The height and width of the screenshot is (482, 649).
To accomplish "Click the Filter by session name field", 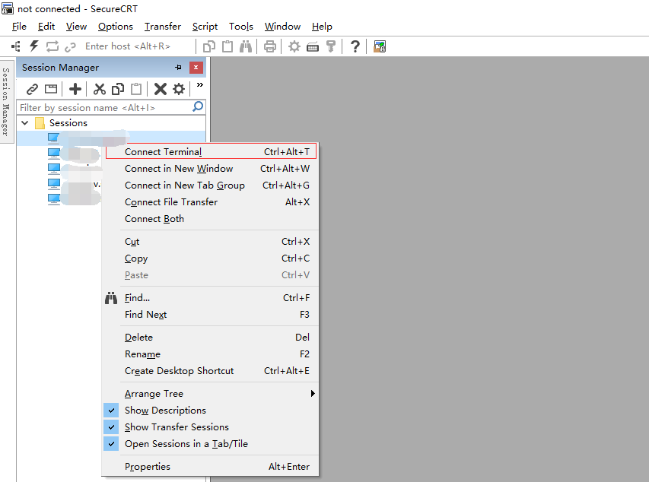I will (103, 108).
